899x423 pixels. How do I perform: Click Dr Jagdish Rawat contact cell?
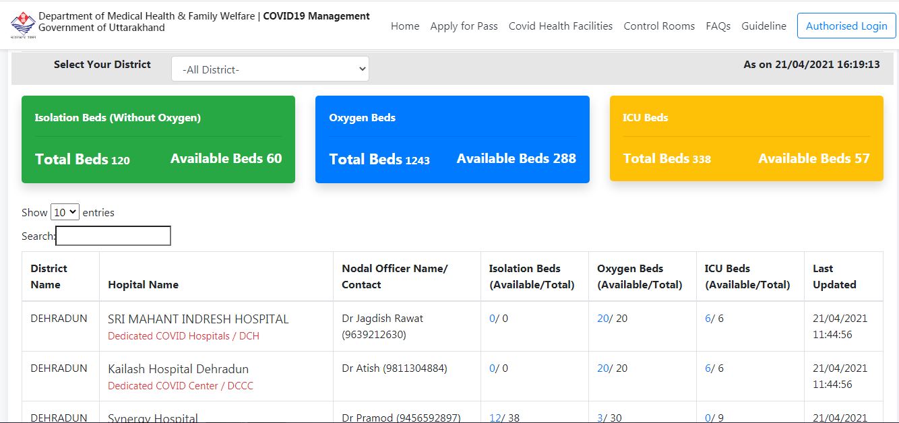[407, 326]
